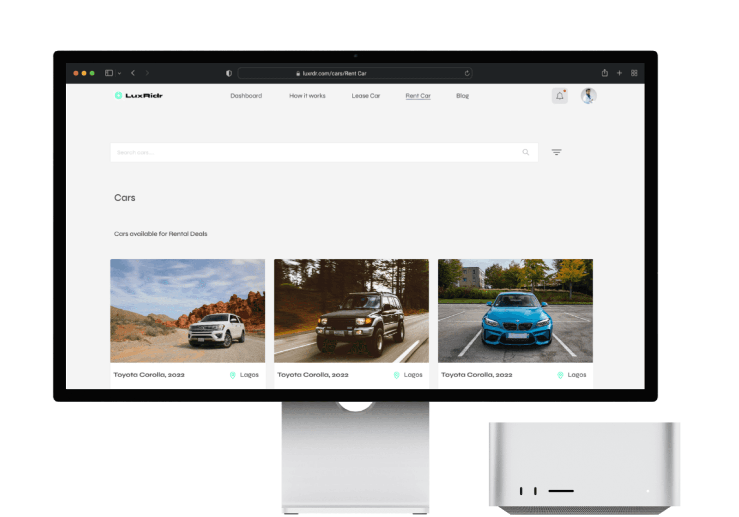The width and height of the screenshot is (739, 517).
Task: Toggle the Safari sidebar icon
Action: [x=109, y=73]
